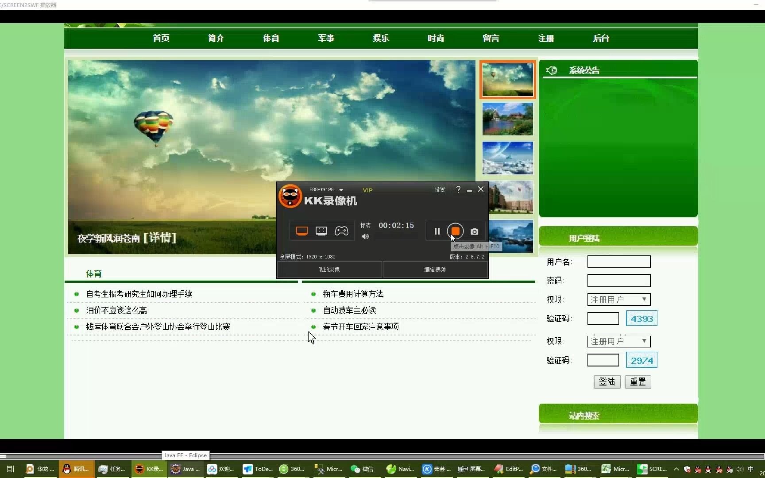Refresh the 2974 captcha image

click(641, 360)
